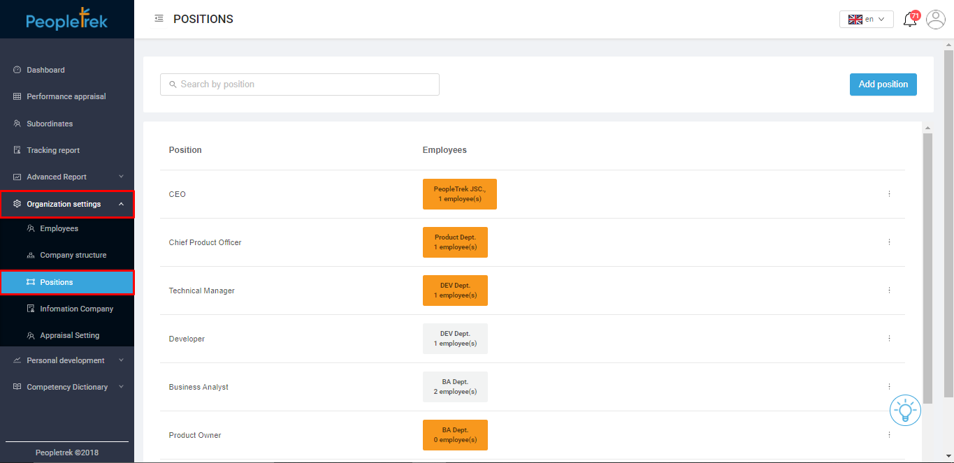954x463 pixels.
Task: Open Appraisal Setting page
Action: pyautogui.click(x=69, y=336)
